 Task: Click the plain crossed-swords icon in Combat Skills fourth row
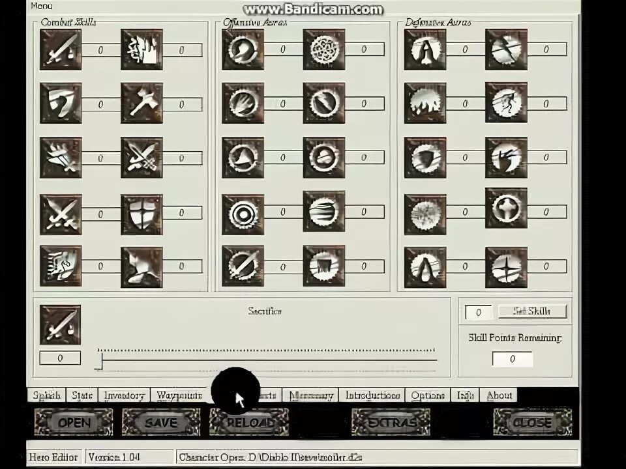pos(61,214)
